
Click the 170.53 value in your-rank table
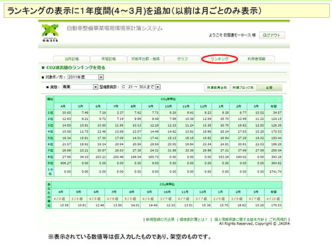tap(273, 206)
